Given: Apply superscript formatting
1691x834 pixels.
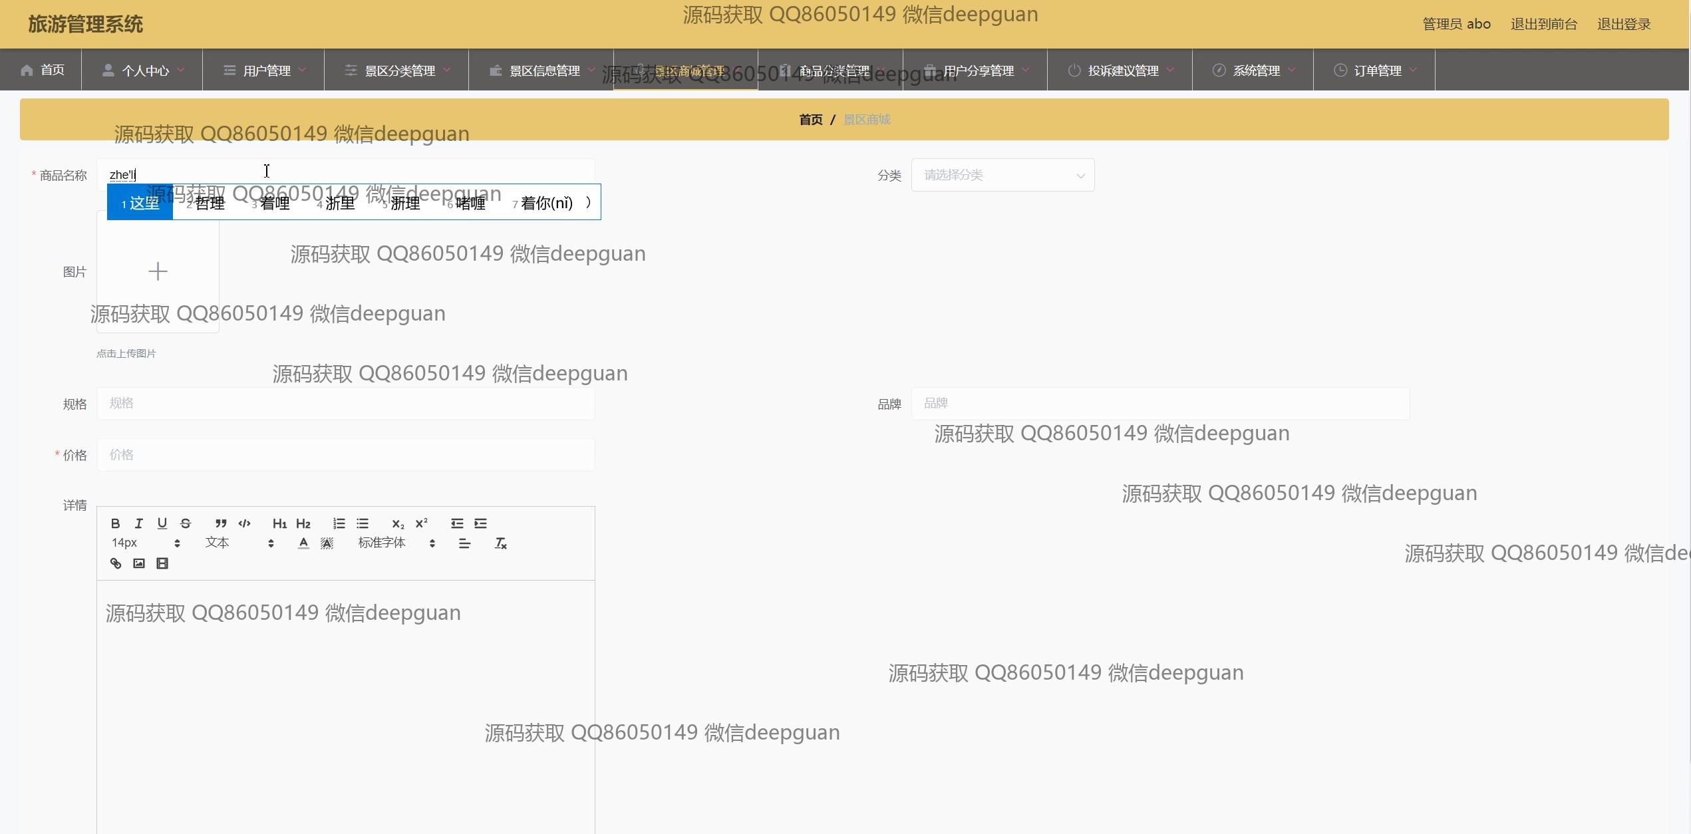Looking at the screenshot, I should point(421,523).
